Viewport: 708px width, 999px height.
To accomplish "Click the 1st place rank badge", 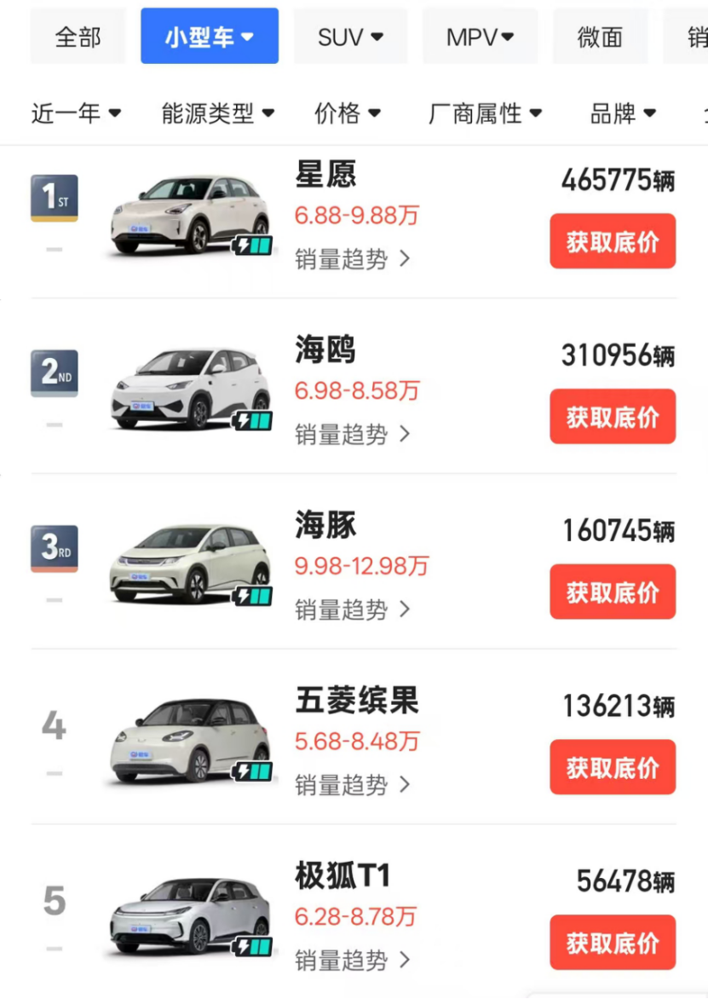I will (x=55, y=198).
